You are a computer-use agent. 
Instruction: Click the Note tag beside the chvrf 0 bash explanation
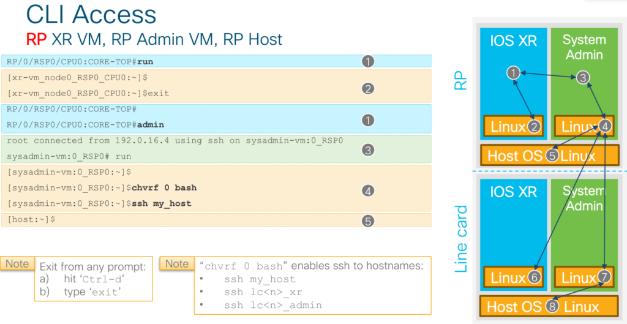[x=177, y=263]
